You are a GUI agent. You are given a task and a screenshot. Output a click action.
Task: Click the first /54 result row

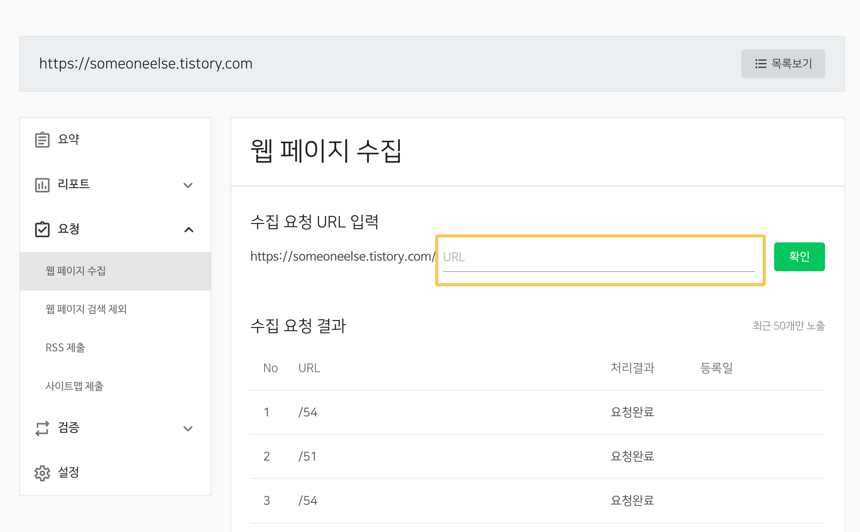click(308, 412)
